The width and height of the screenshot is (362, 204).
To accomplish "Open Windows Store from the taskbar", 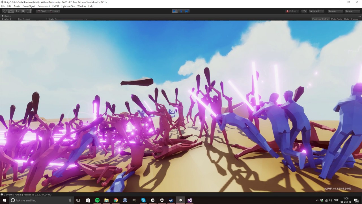I will click(88, 200).
